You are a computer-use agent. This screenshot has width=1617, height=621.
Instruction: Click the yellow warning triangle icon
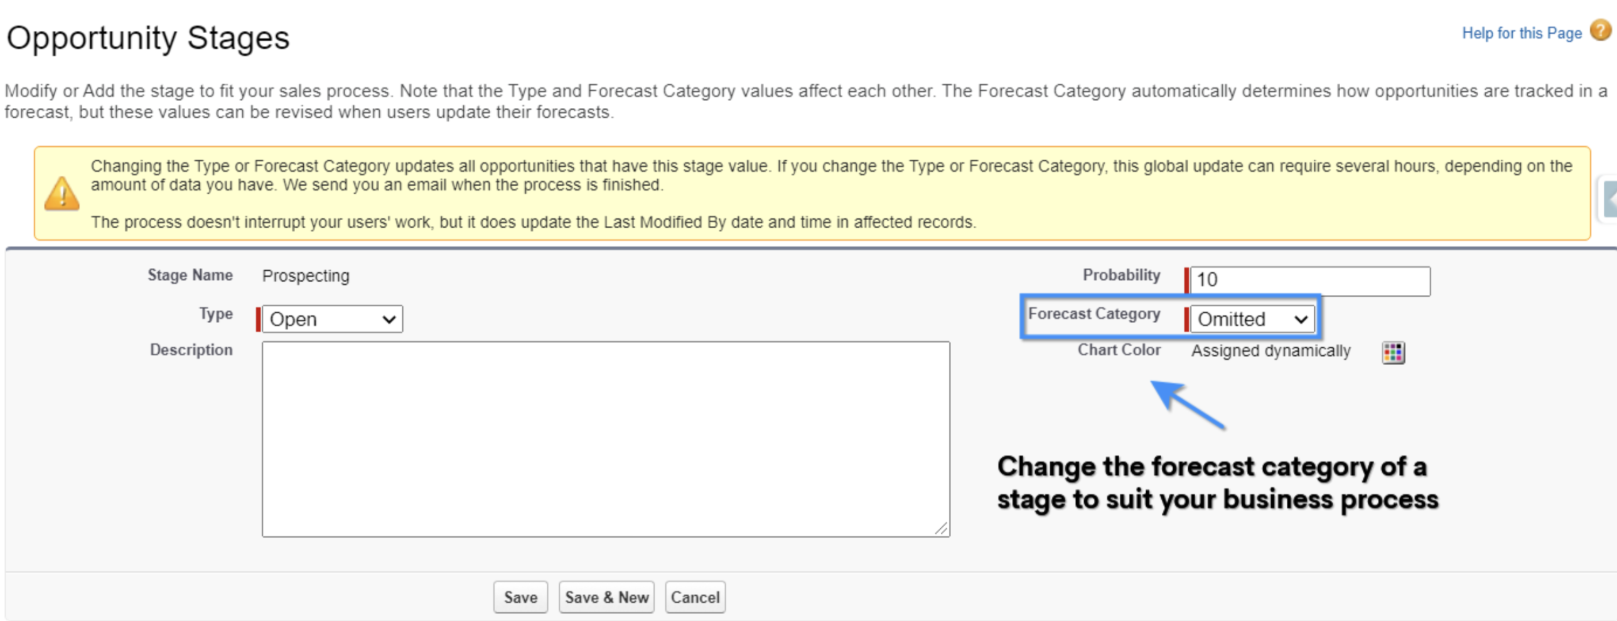pyautogui.click(x=62, y=193)
